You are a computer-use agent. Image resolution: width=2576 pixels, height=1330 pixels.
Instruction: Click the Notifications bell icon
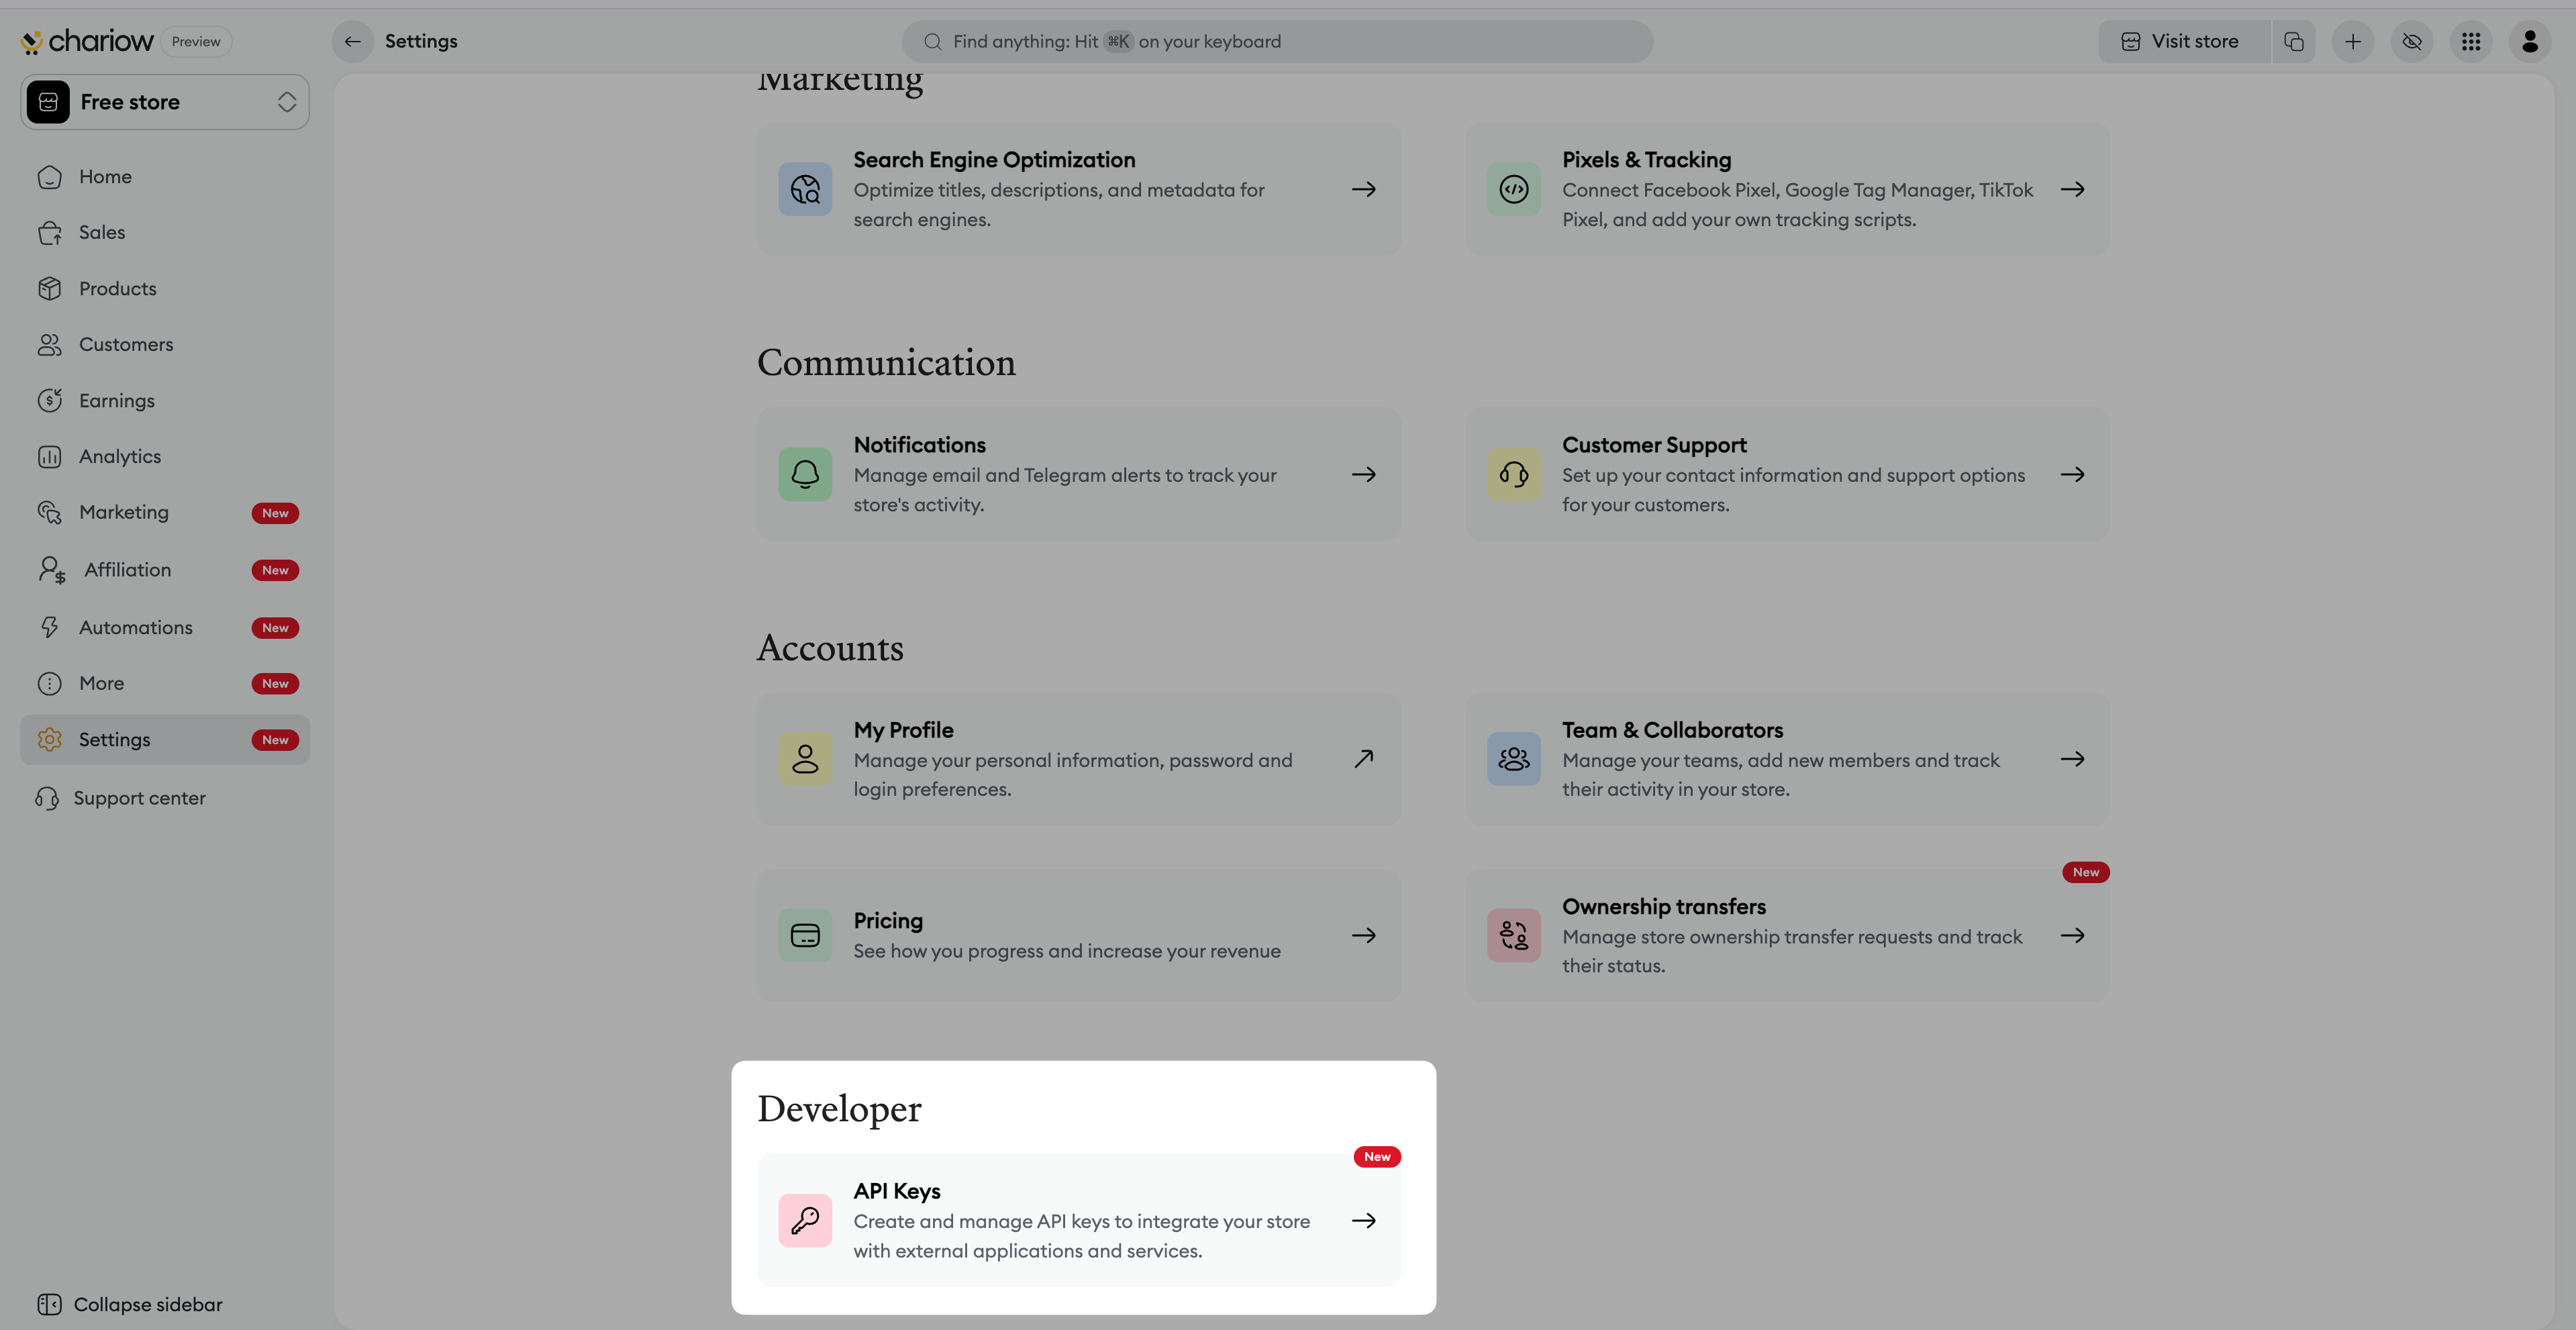point(805,474)
